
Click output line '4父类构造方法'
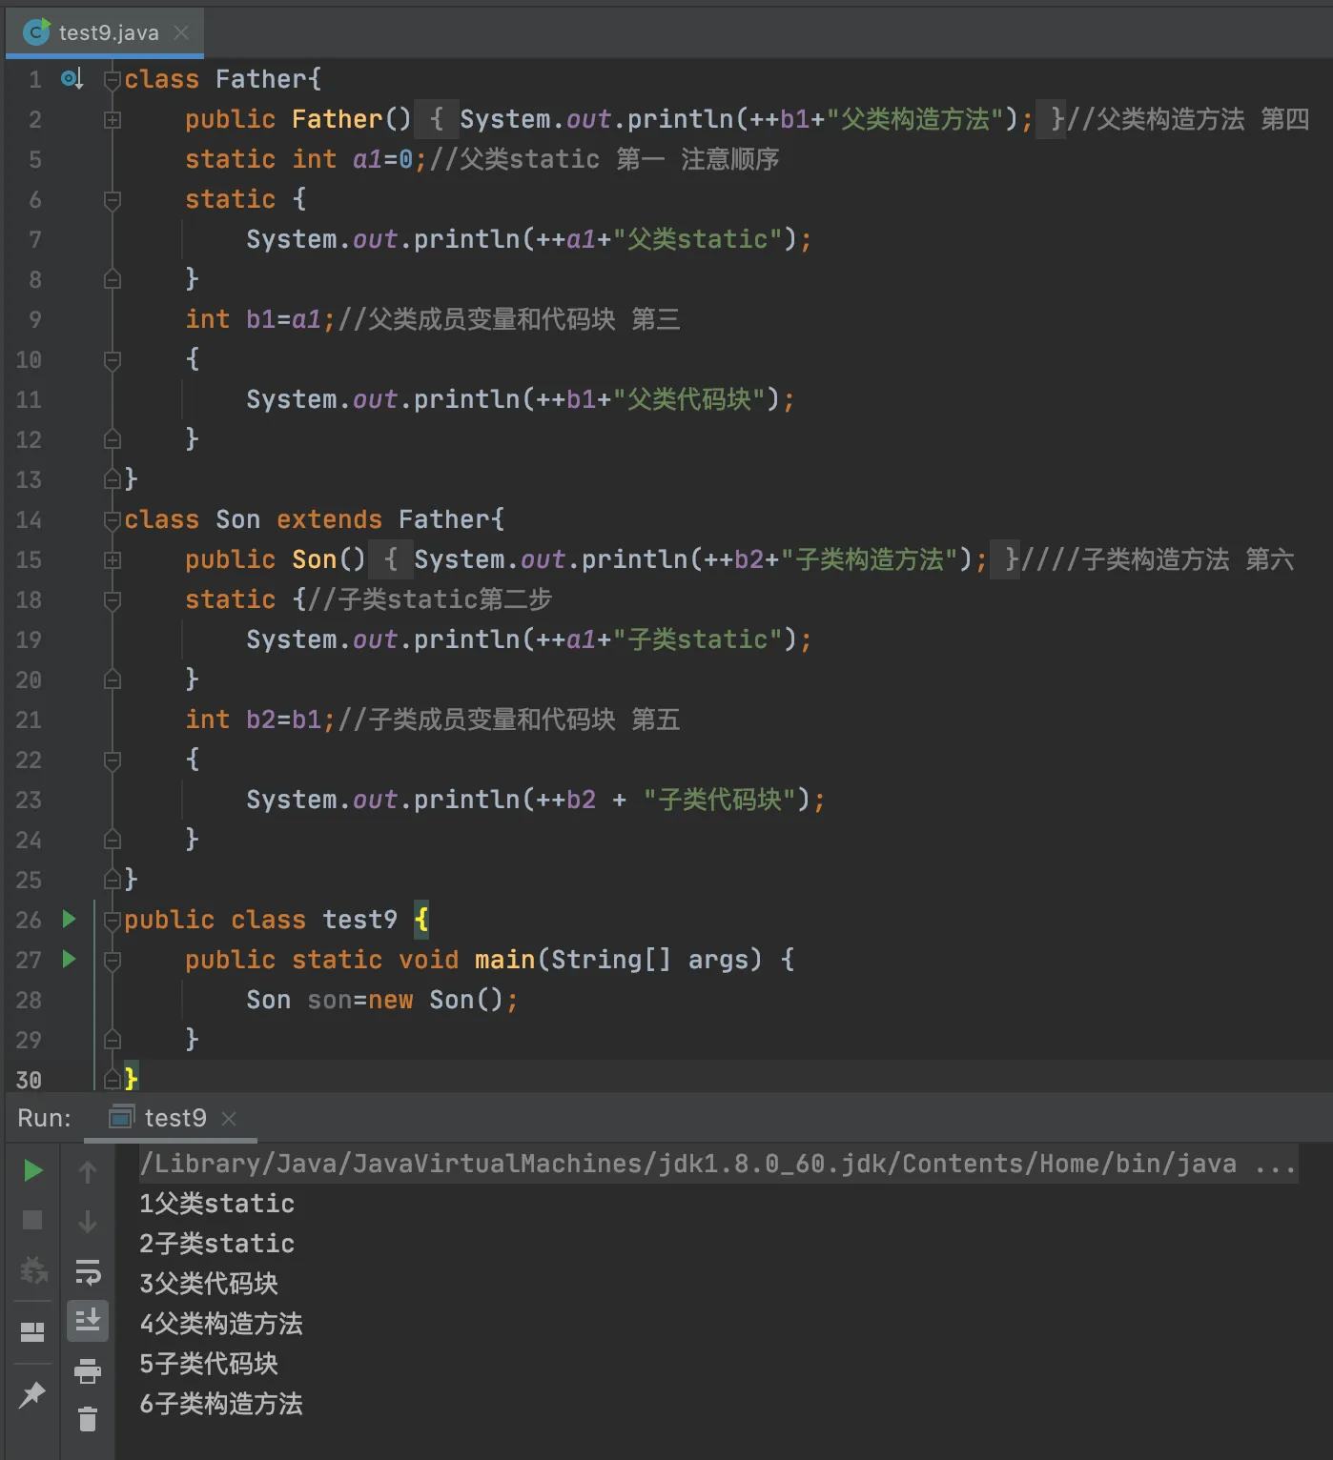point(221,1324)
